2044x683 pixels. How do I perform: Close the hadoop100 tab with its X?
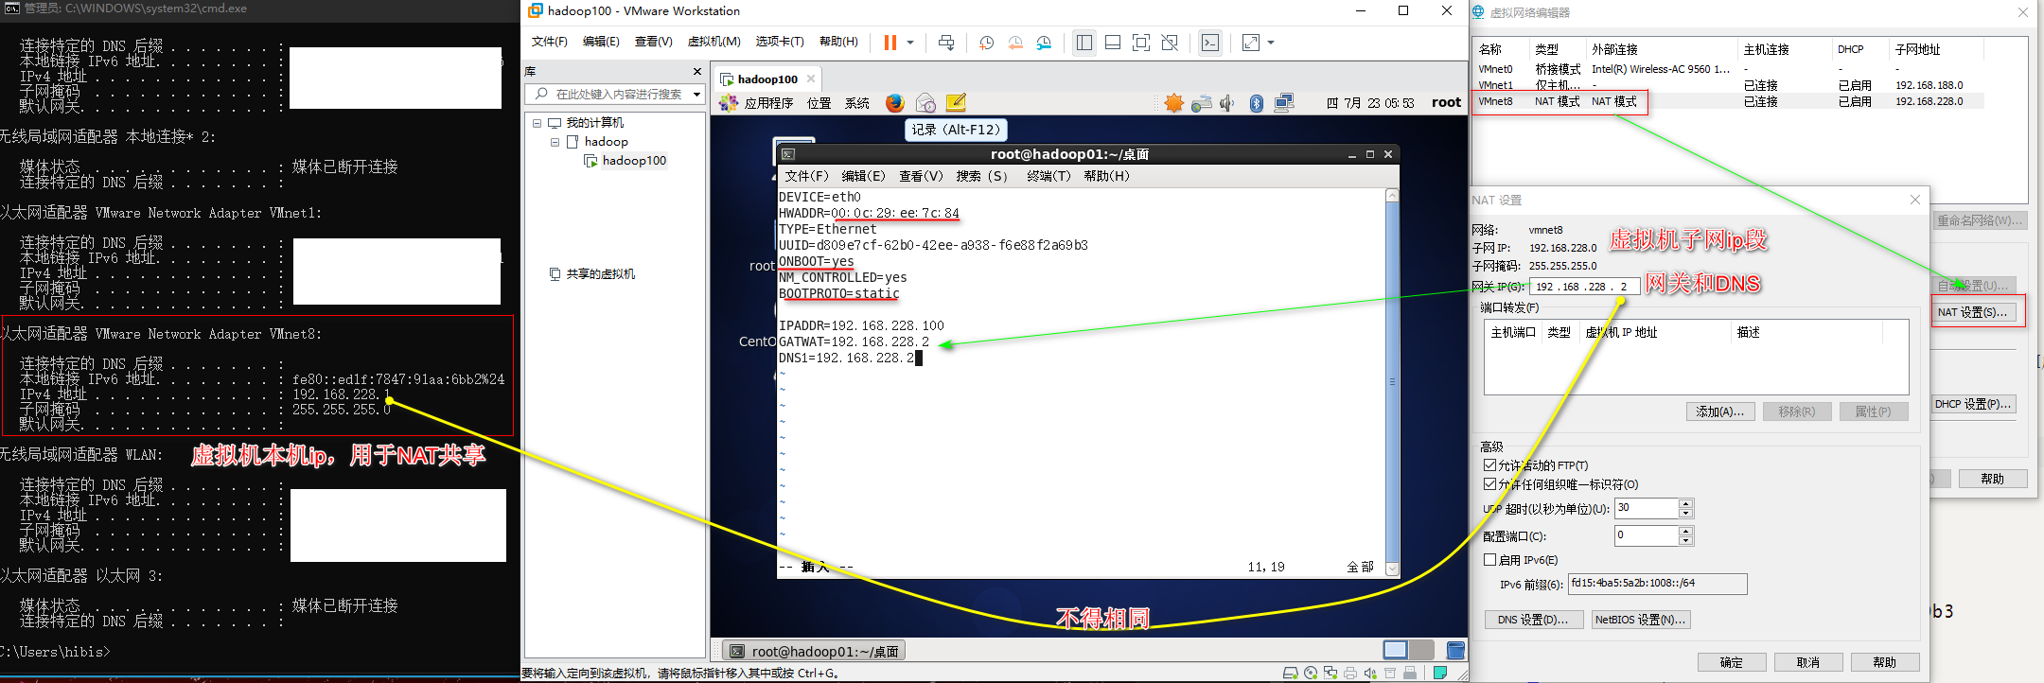811,79
